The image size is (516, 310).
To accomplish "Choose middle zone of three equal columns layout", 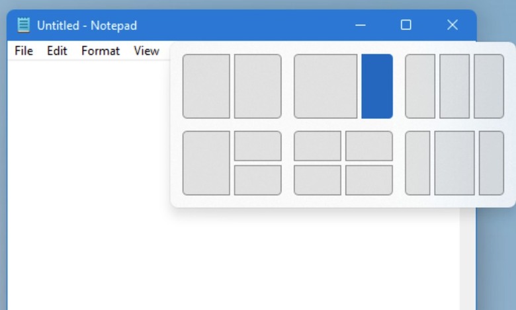I will click(454, 87).
